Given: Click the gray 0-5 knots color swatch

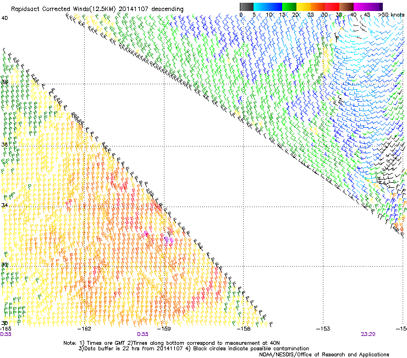Looking at the screenshot, I should click(x=246, y=7).
